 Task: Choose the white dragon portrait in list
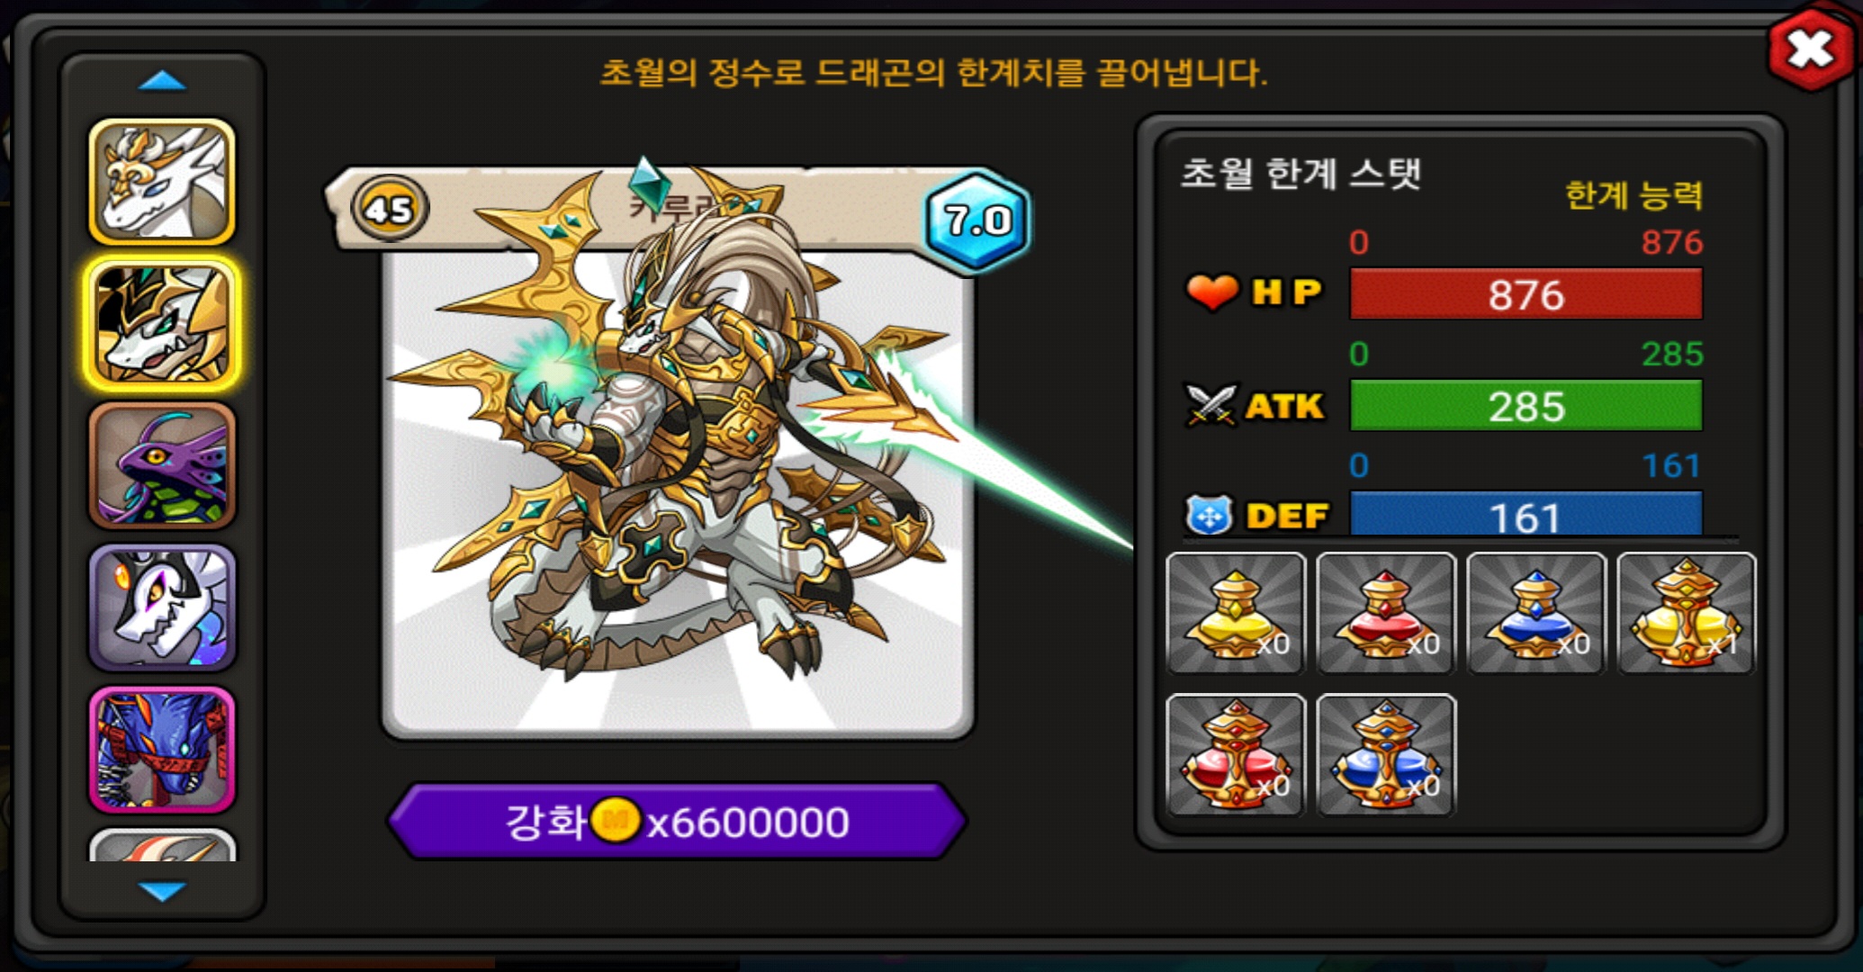click(x=162, y=182)
